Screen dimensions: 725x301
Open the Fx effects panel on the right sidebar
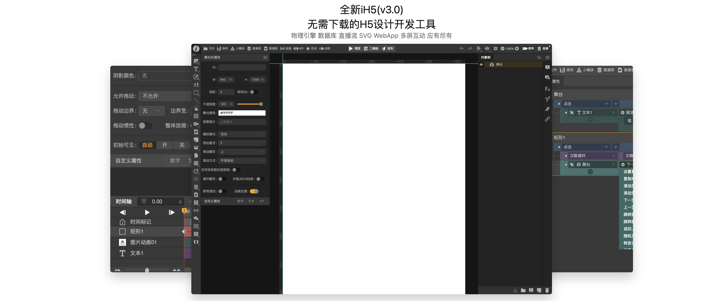547,89
